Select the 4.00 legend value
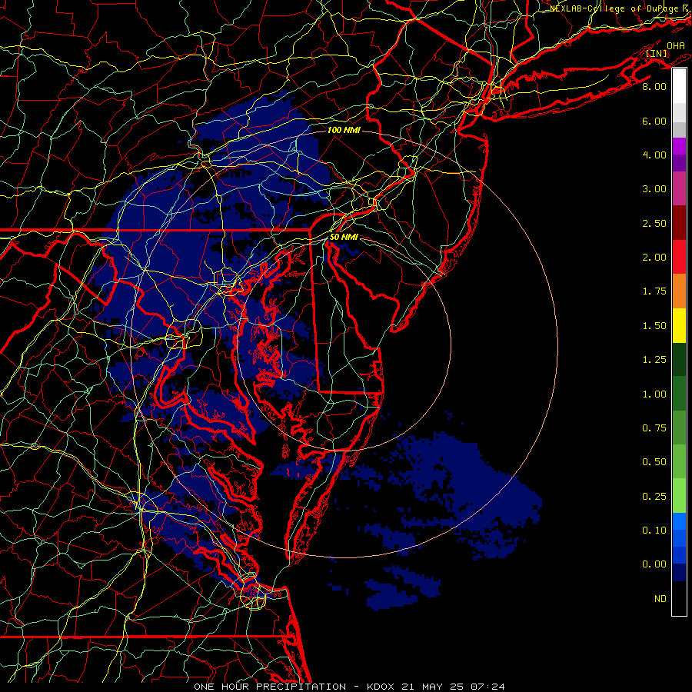 654,155
